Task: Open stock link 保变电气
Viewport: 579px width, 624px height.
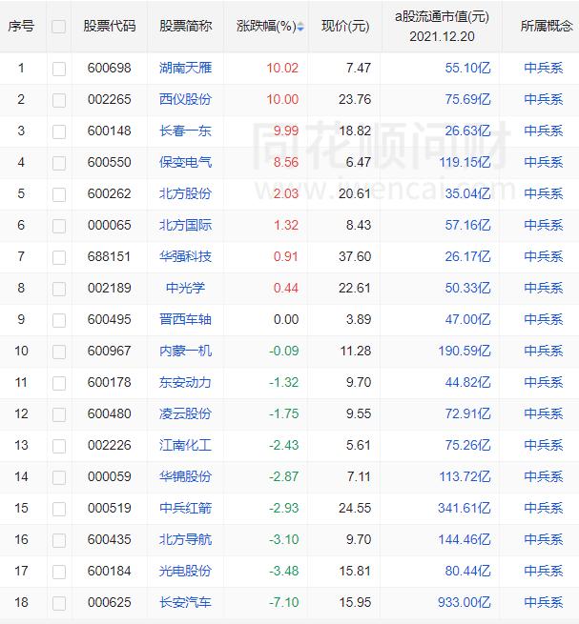Action: coord(185,162)
